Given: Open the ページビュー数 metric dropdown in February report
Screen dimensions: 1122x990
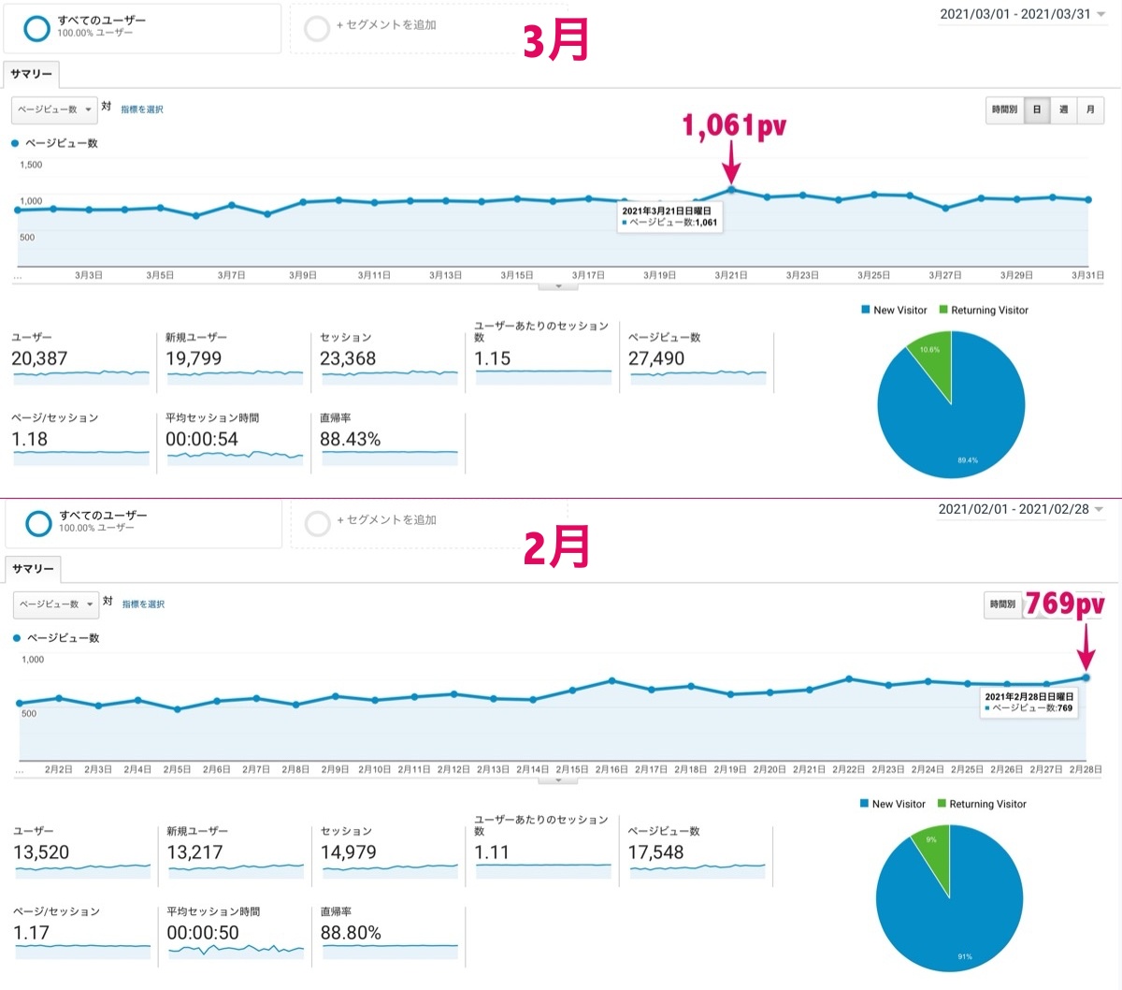Looking at the screenshot, I should pos(56,604).
